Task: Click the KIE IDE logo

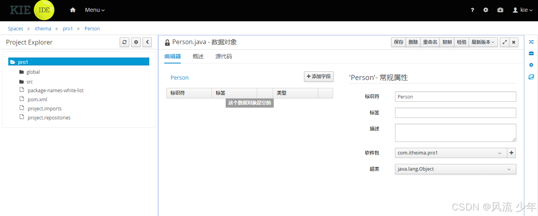Action: (x=32, y=10)
